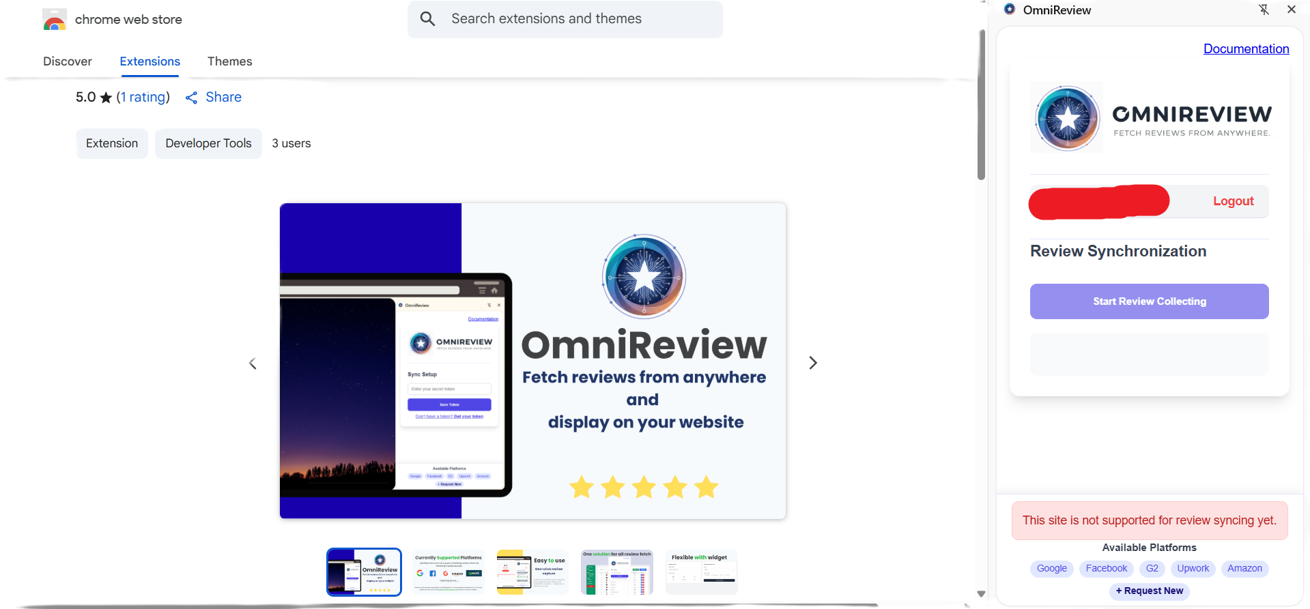Click the Chrome Web Store logo icon

[55, 20]
